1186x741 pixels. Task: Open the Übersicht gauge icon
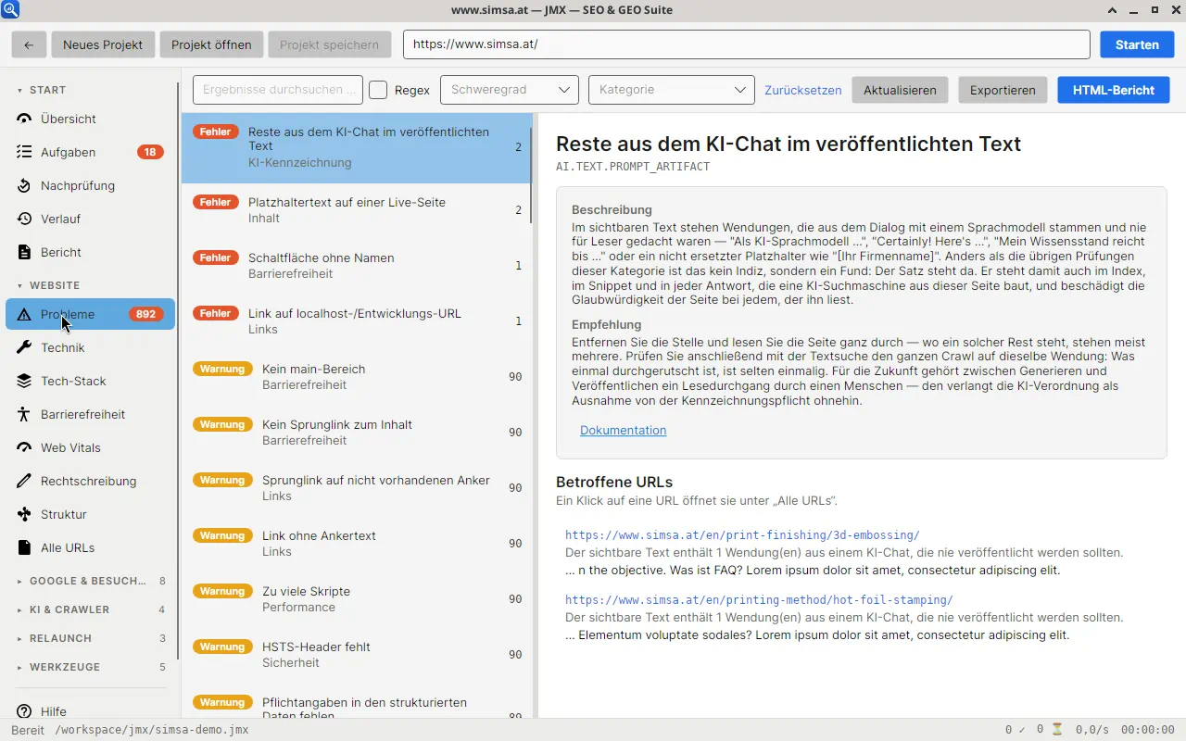[x=24, y=119]
